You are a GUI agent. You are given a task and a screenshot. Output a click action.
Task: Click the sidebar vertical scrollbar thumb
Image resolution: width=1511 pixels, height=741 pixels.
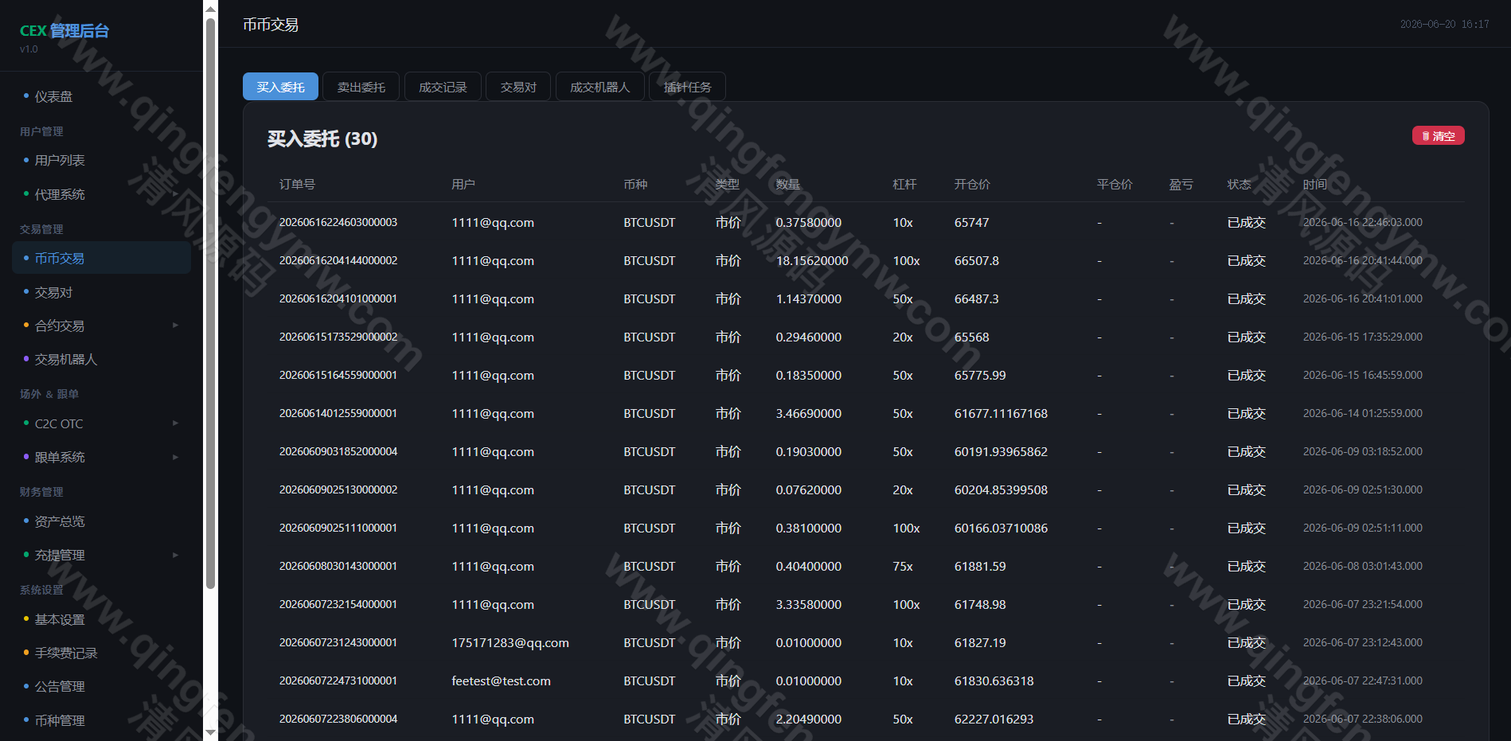pos(210,302)
